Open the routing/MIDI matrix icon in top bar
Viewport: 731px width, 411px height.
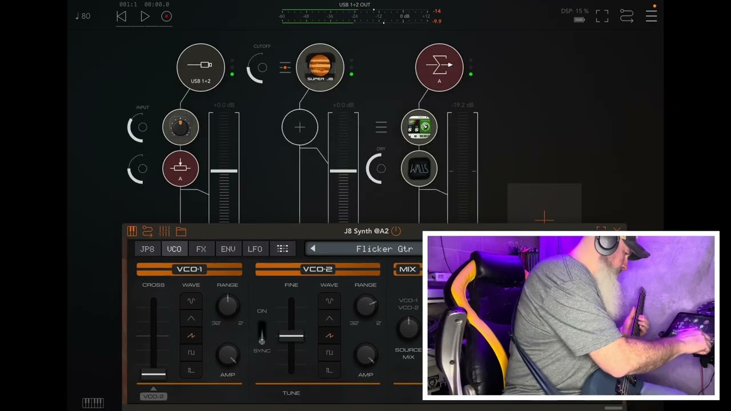click(626, 16)
